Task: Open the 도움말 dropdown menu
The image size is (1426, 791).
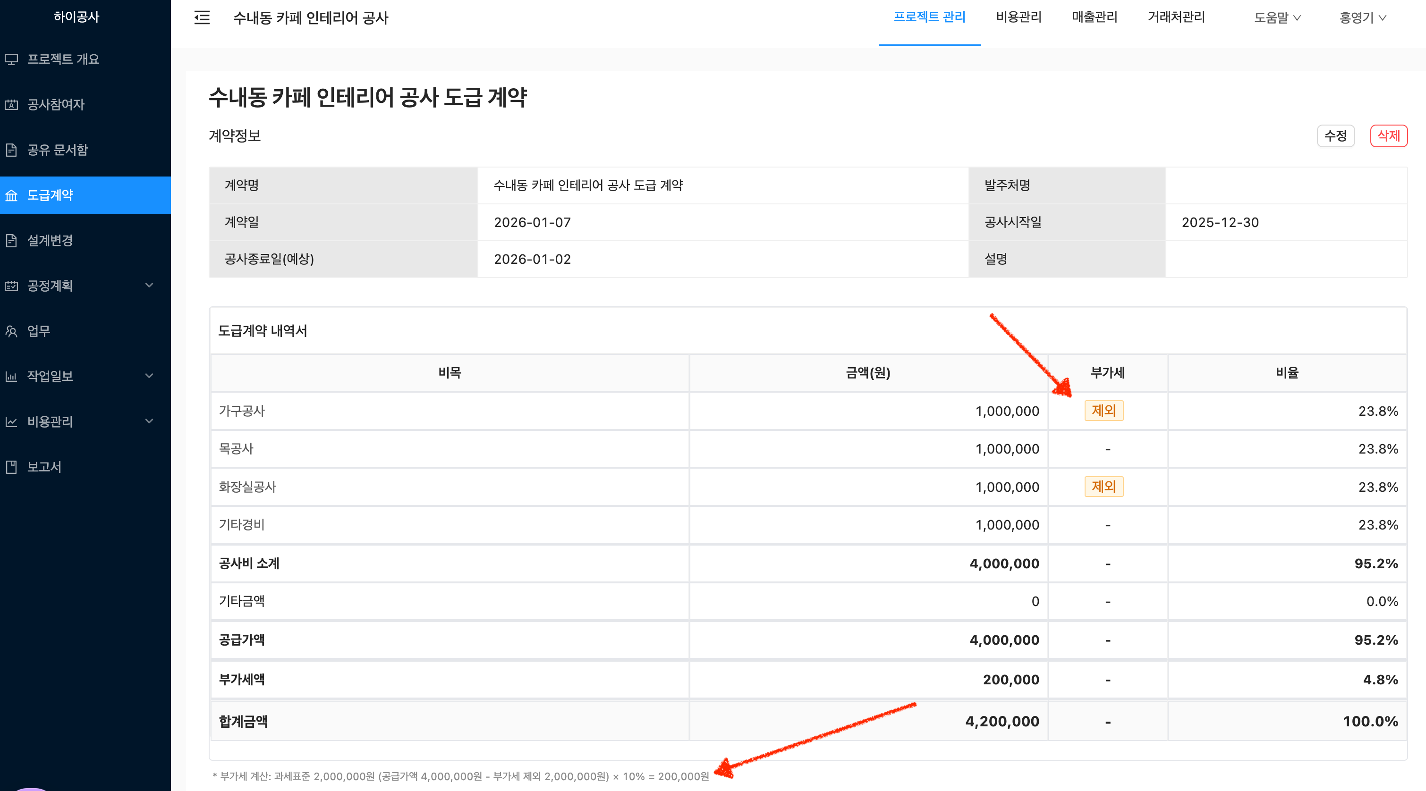Action: point(1276,18)
